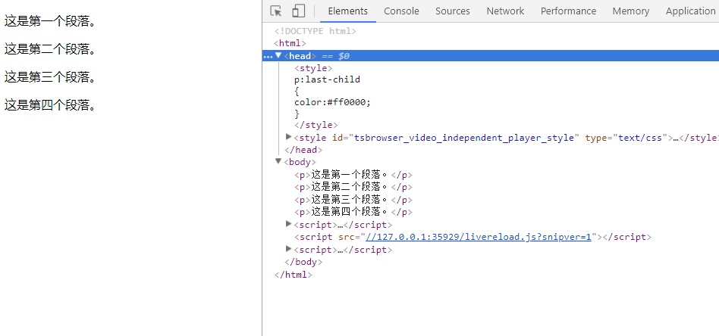
Task: Click the opening brace line in style
Action: click(297, 91)
